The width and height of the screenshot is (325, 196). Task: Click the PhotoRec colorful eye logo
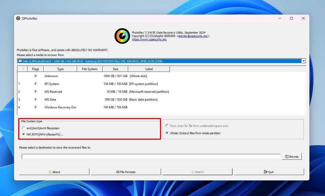click(122, 36)
